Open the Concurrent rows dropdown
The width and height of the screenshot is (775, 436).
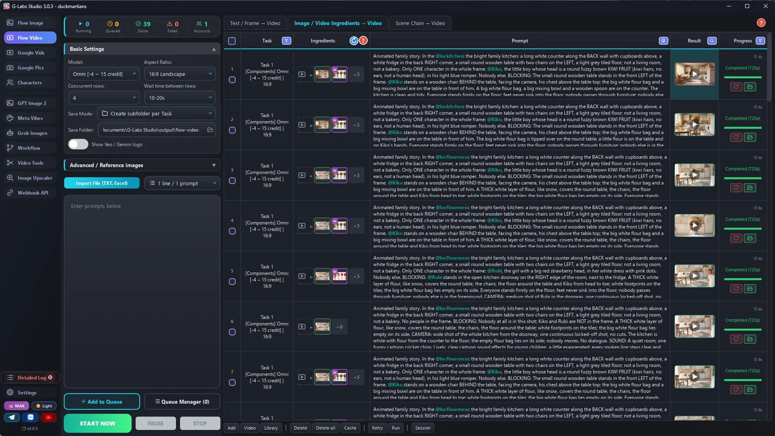pyautogui.click(x=104, y=98)
